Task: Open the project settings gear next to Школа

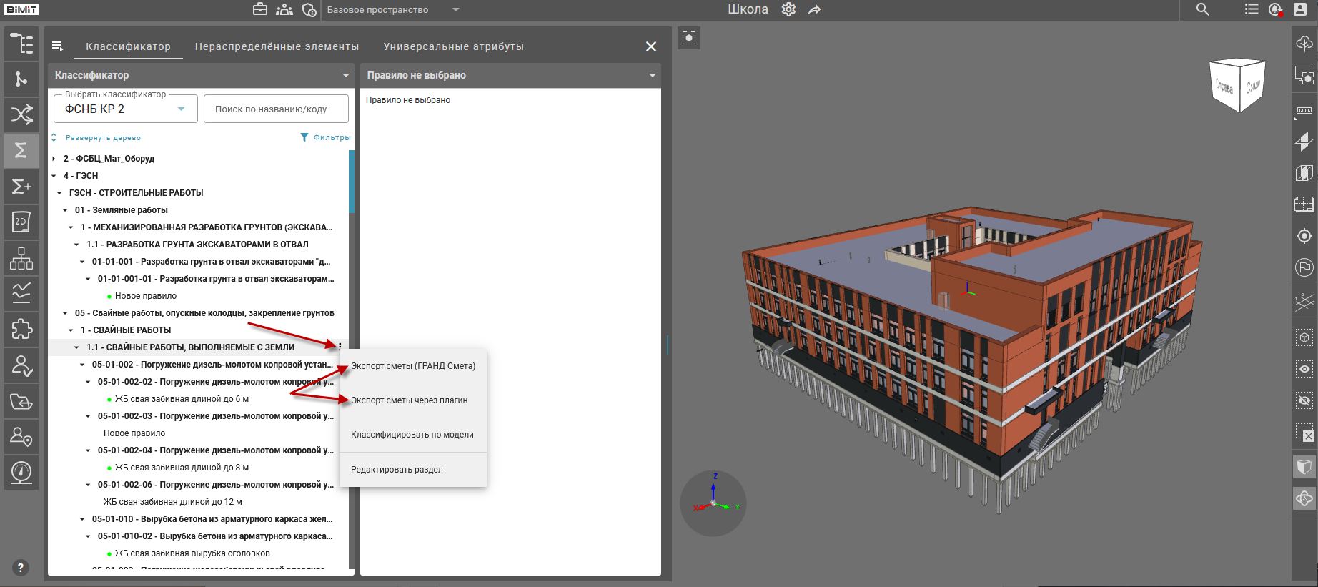Action: pyautogui.click(x=788, y=9)
